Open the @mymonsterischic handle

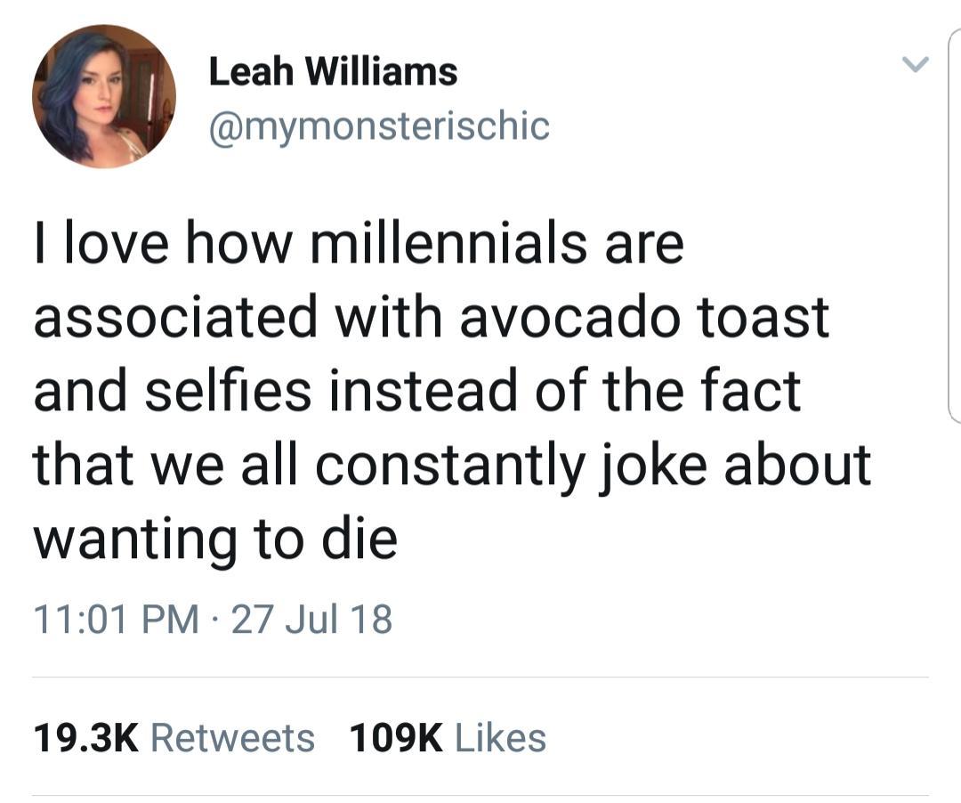[378, 126]
